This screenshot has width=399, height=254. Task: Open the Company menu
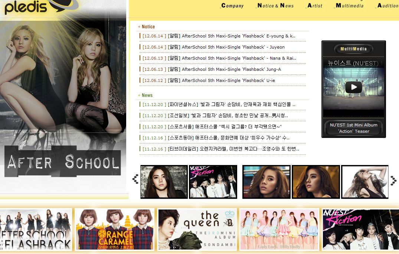tap(232, 6)
